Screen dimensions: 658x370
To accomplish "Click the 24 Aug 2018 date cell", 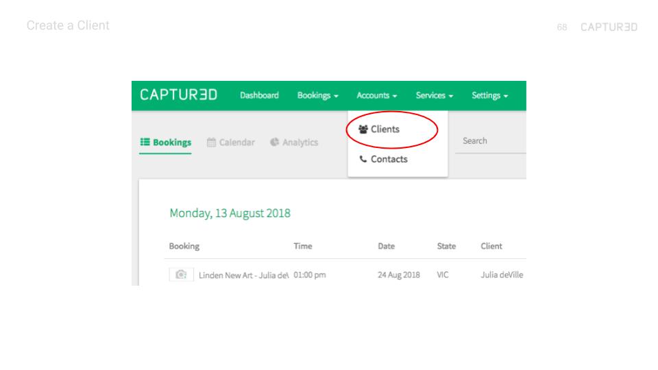I will coord(399,275).
